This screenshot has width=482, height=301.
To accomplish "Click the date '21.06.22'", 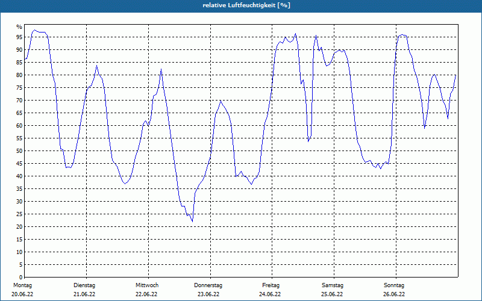I will pos(84,294).
